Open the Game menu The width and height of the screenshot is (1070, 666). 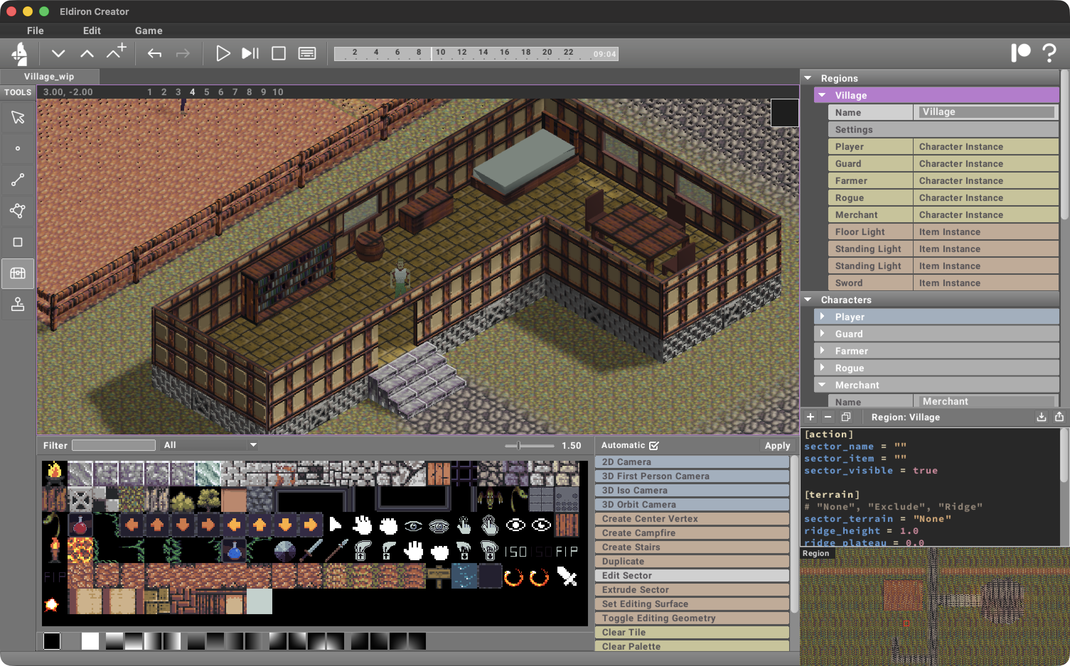click(x=149, y=31)
